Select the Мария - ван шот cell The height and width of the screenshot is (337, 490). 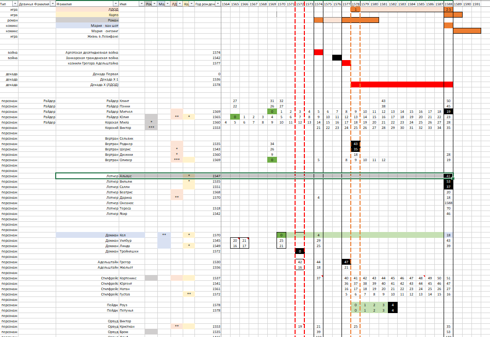pyautogui.click(x=87, y=25)
